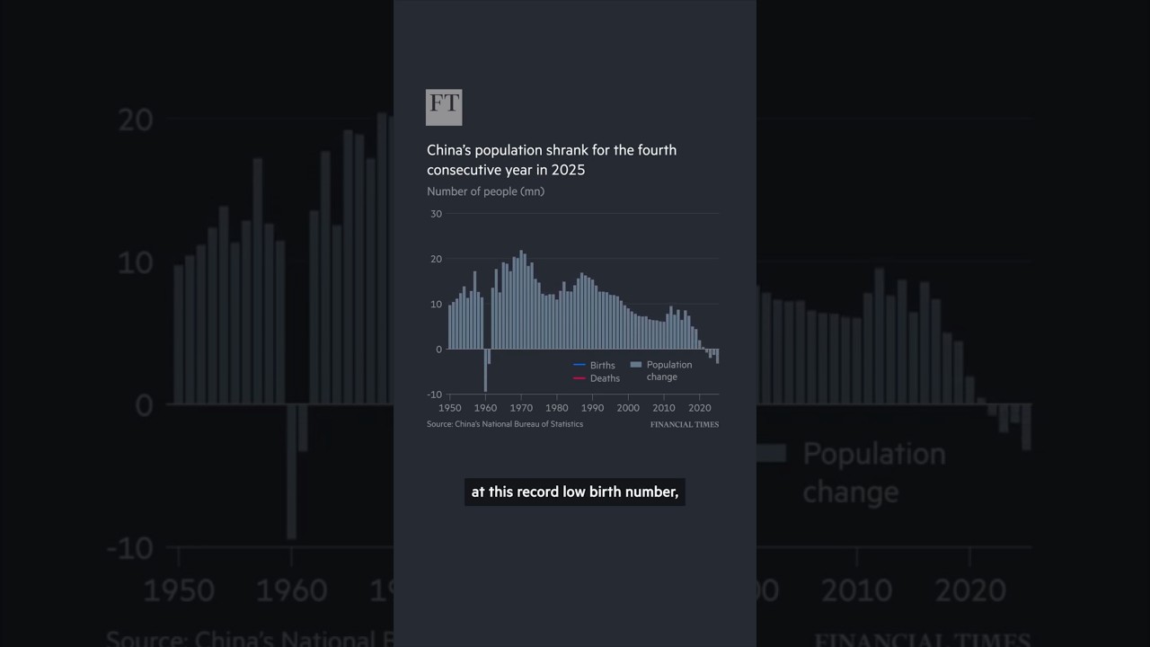Click the 2000 label on the x-axis
Screen dimensions: 1150x647
(x=629, y=408)
